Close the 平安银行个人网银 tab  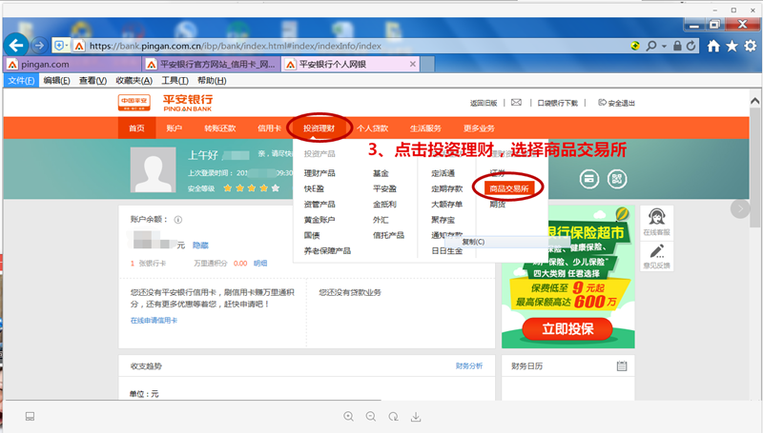[x=413, y=64]
